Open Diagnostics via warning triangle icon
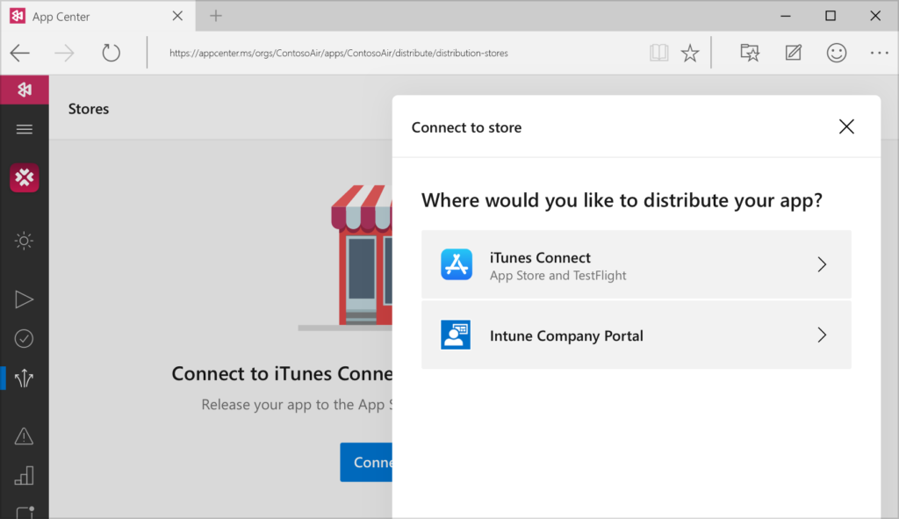 [24, 435]
